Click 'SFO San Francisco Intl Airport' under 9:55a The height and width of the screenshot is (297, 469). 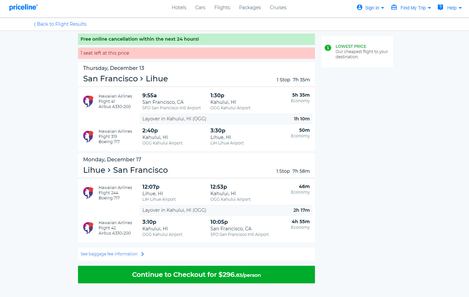[171, 108]
